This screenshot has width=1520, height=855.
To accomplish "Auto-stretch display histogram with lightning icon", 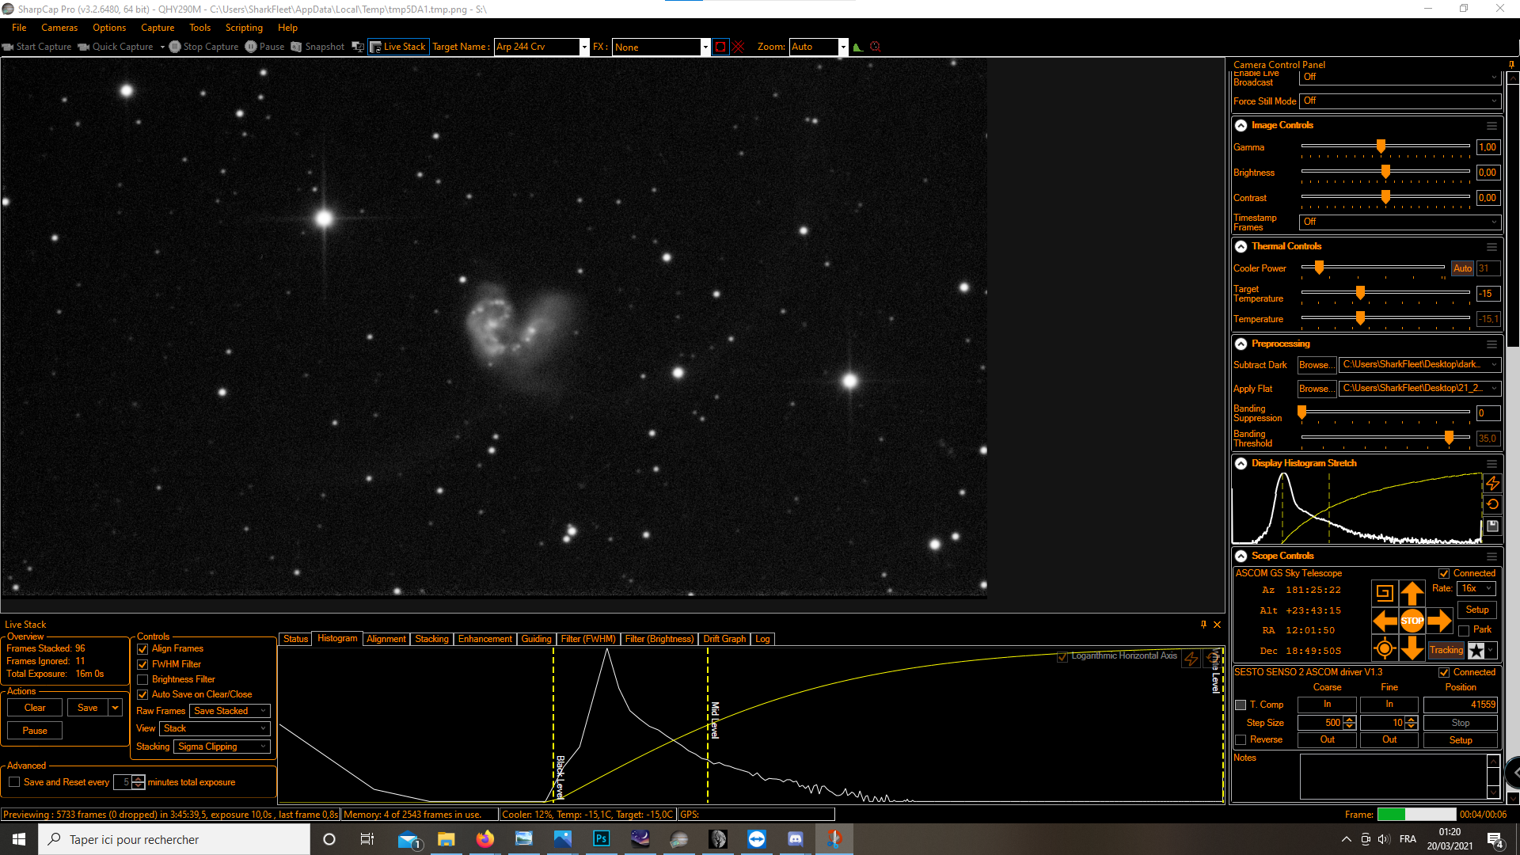I will (x=1492, y=483).
